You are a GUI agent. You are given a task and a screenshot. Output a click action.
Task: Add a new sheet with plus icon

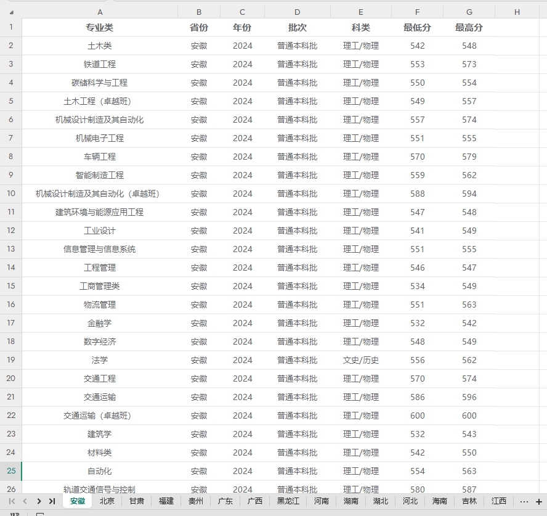tap(539, 501)
